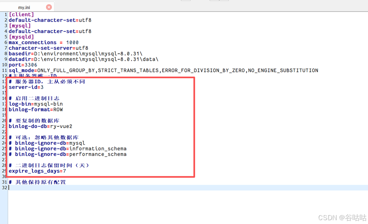Click the basedir path line
Viewport: 368px width, 224px height.
click(x=76, y=54)
